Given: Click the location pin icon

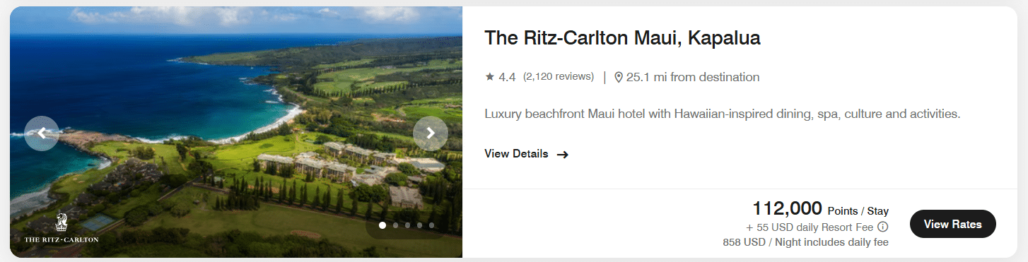Looking at the screenshot, I should (619, 77).
